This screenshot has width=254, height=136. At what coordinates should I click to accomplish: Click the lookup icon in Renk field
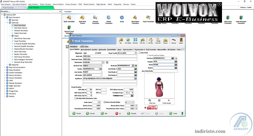[x=176, y=65]
